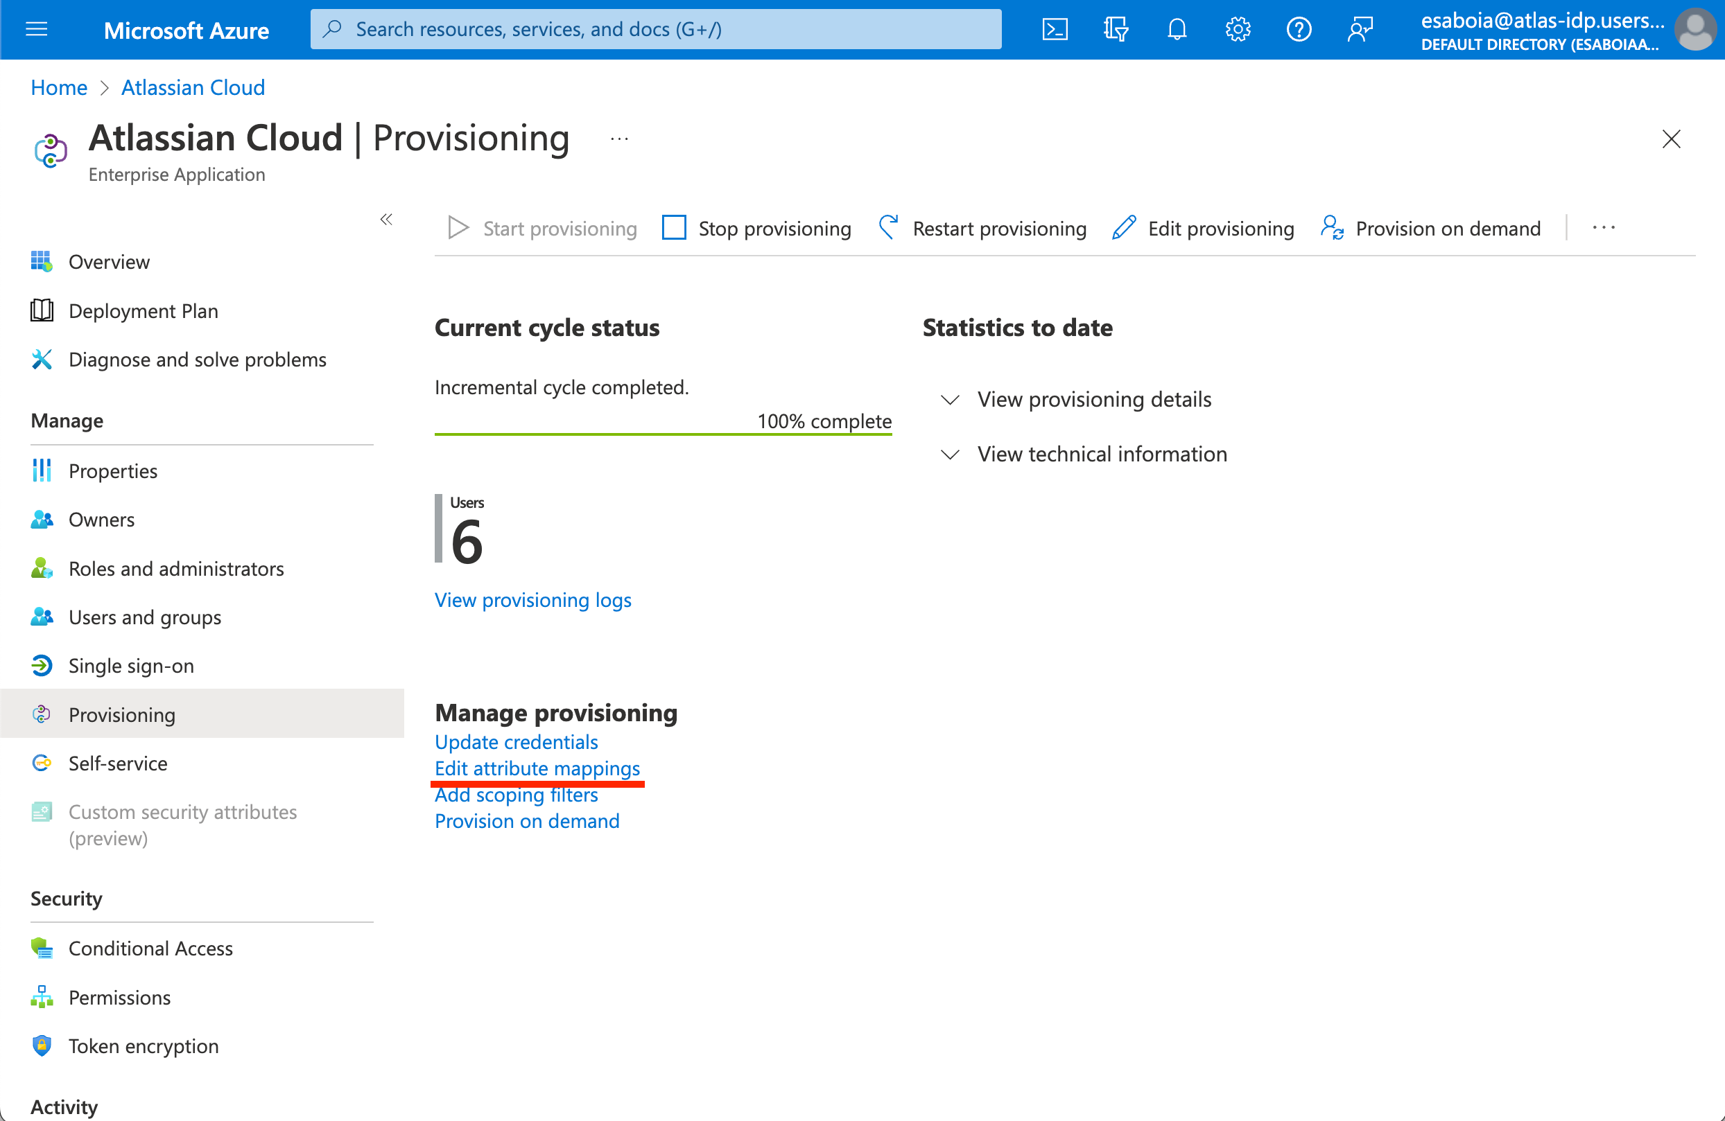This screenshot has height=1121, width=1725.
Task: Click the account avatar picture
Action: (1695, 29)
